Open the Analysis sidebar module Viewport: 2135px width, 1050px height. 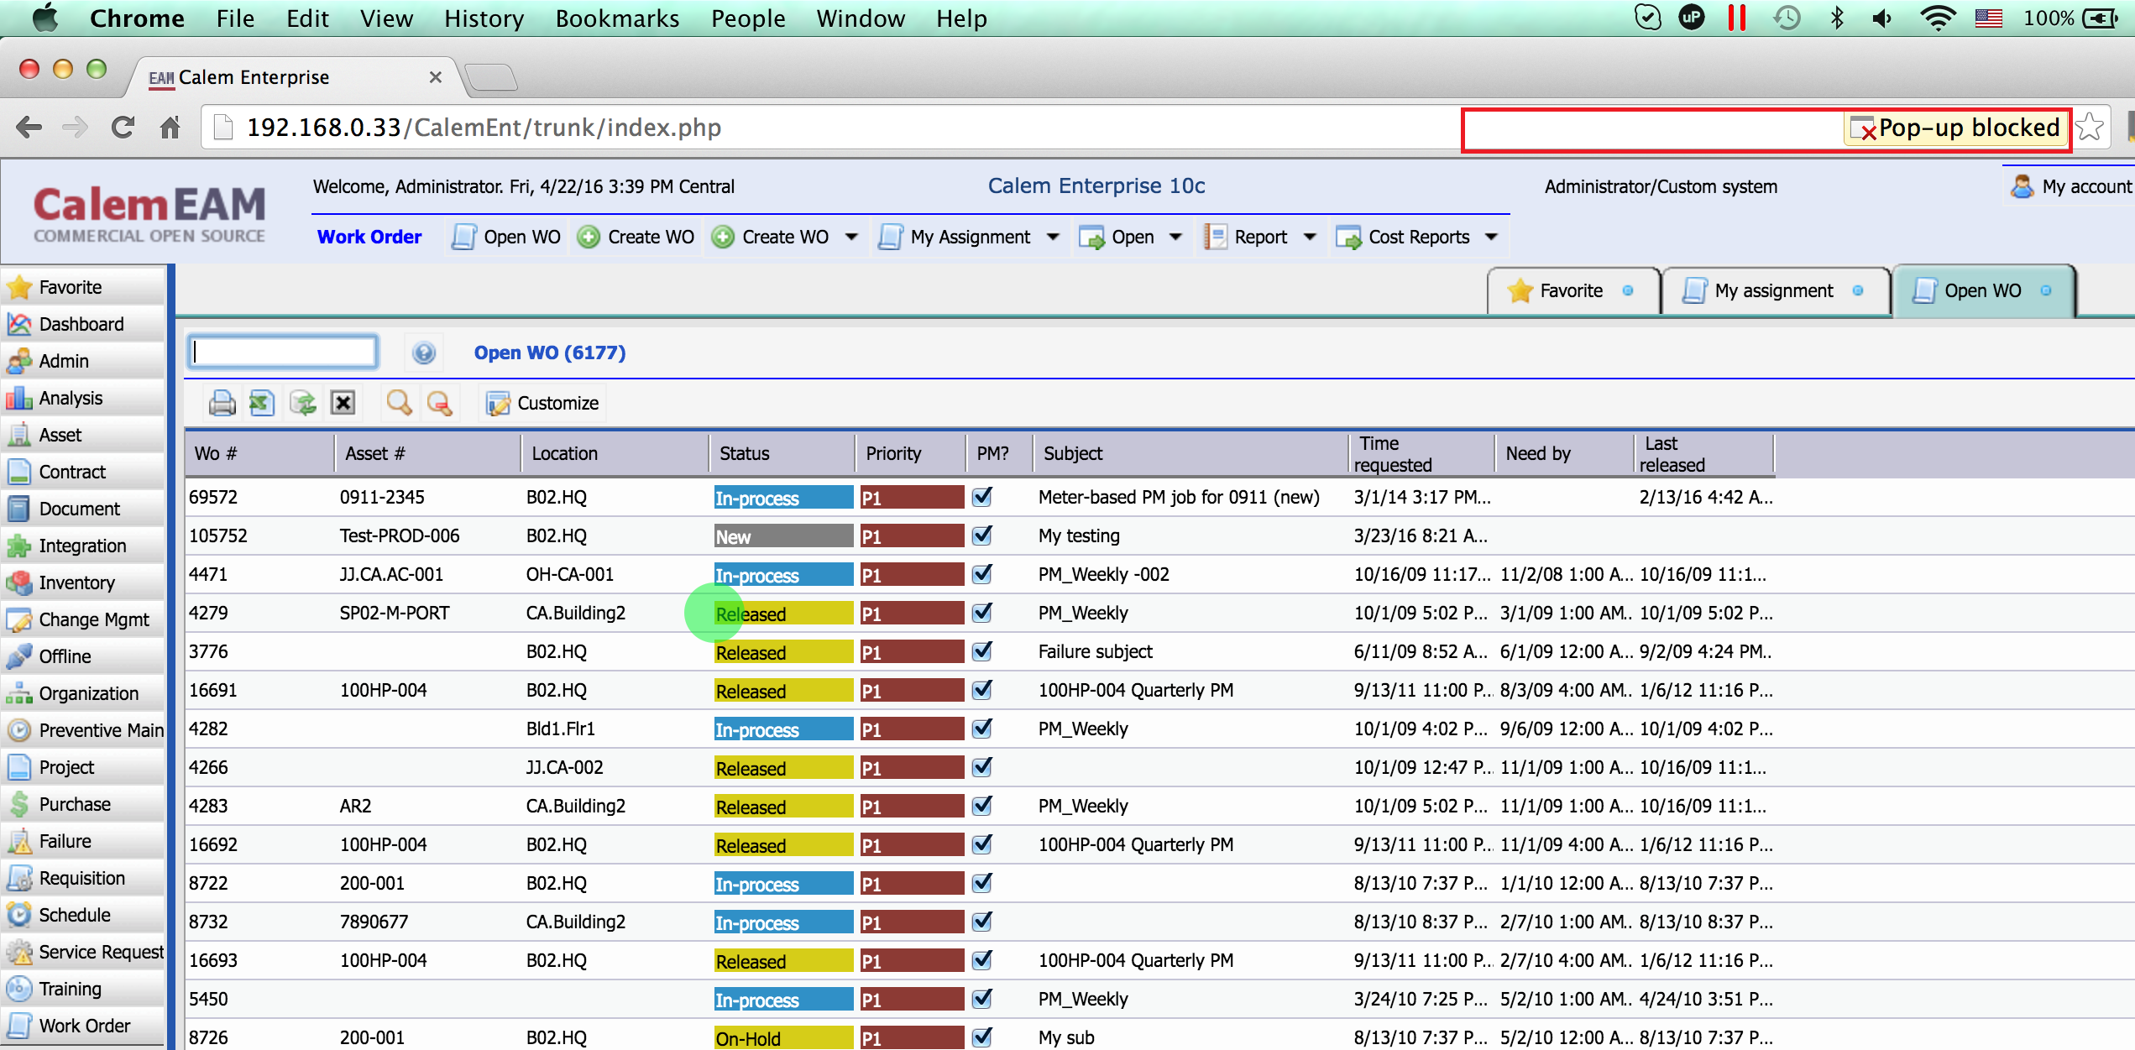pyautogui.click(x=83, y=398)
